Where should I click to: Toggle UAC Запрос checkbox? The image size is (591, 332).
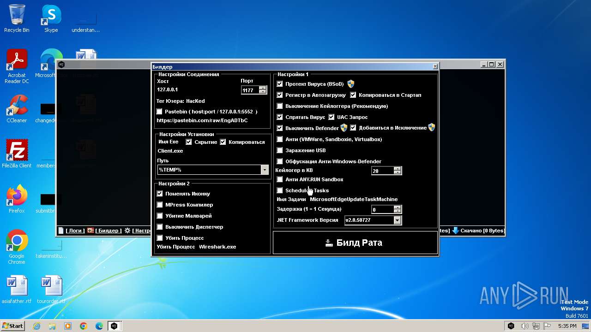(x=332, y=117)
